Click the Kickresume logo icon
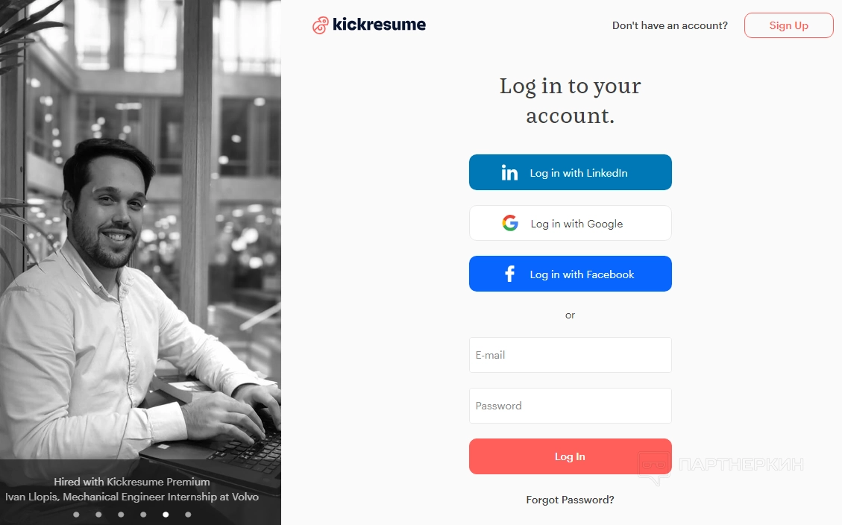842x525 pixels. (320, 25)
